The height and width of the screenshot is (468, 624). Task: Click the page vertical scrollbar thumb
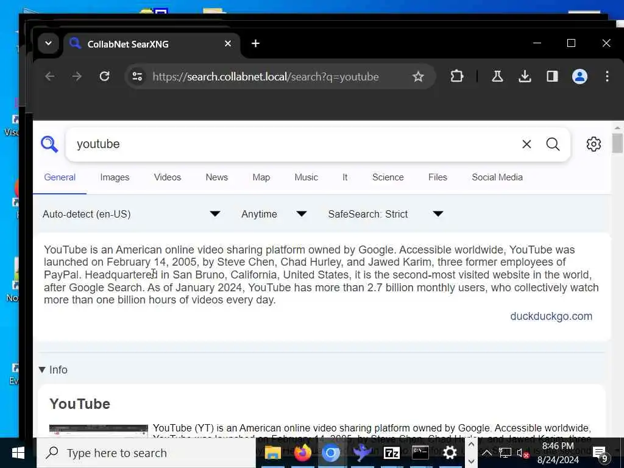click(617, 143)
